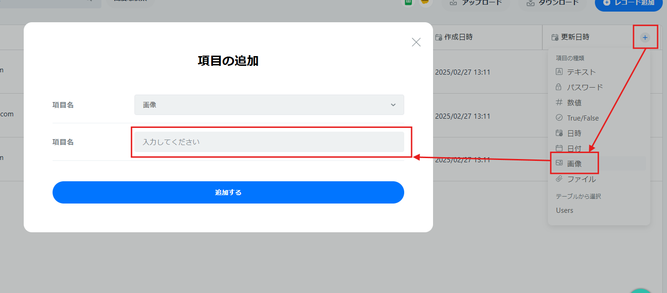Click the text icon next to テキスト
This screenshot has height=293, width=667.
pyautogui.click(x=559, y=72)
